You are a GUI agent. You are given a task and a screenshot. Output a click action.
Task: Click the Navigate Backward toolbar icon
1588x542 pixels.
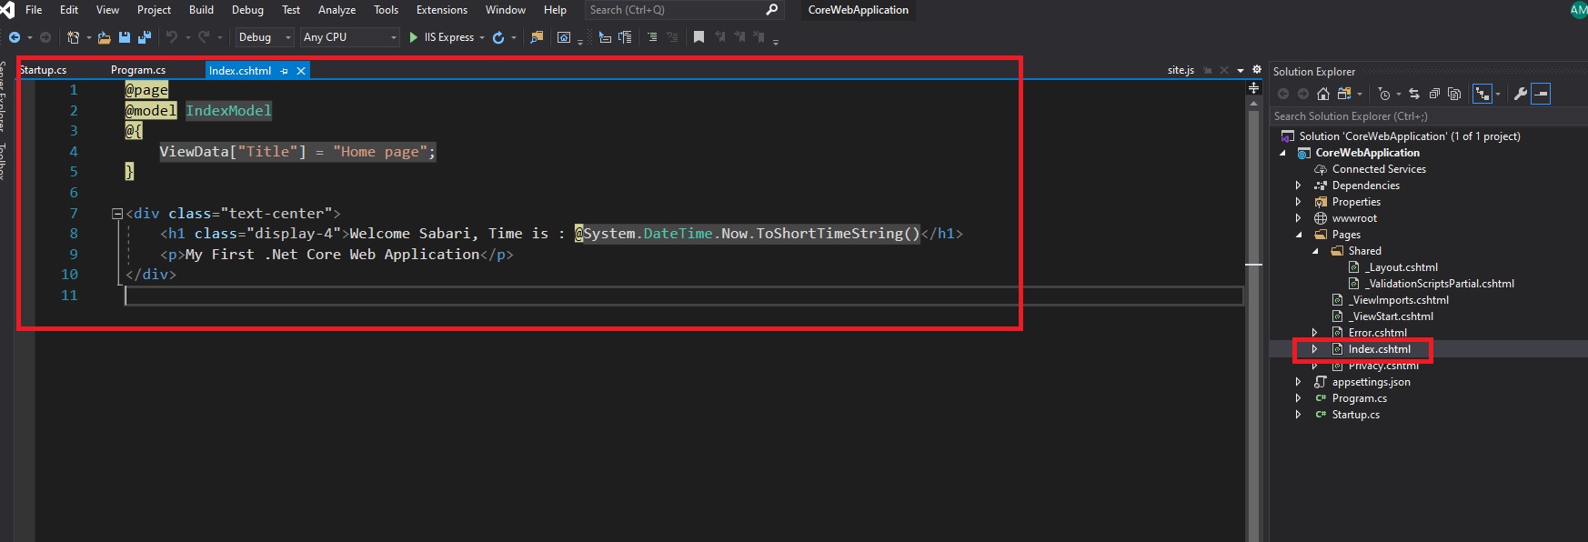pyautogui.click(x=15, y=37)
